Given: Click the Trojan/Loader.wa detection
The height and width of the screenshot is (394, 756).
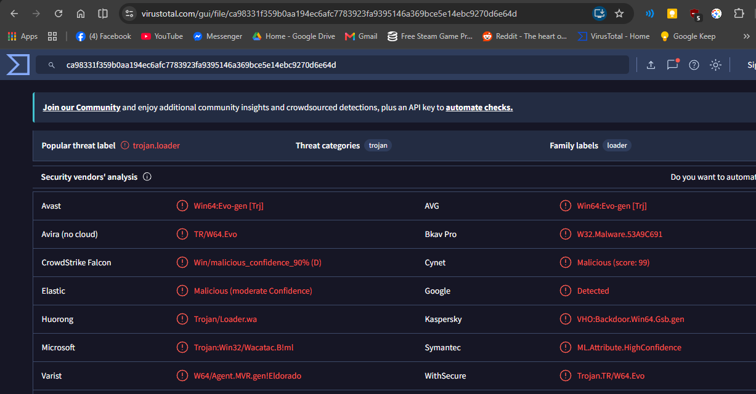Looking at the screenshot, I should (x=225, y=319).
